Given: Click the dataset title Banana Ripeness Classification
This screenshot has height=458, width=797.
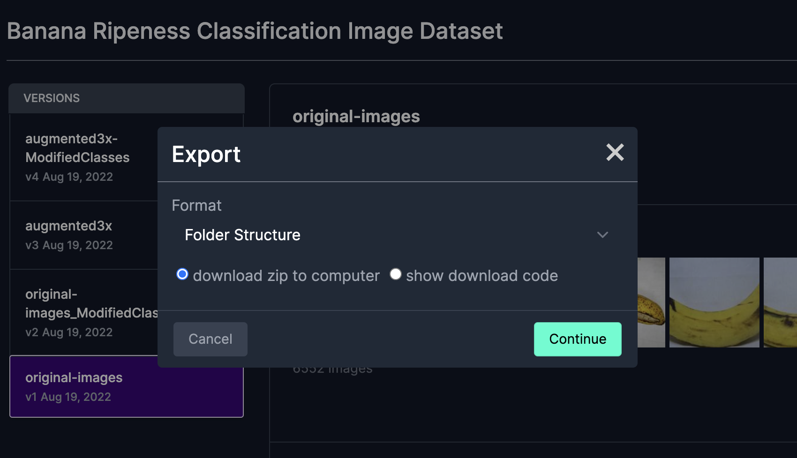Looking at the screenshot, I should (x=255, y=31).
